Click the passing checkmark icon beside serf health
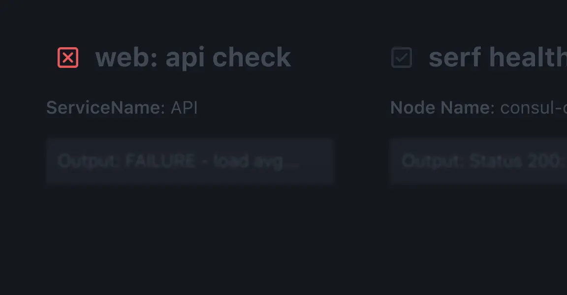The height and width of the screenshot is (295, 567). [402, 58]
